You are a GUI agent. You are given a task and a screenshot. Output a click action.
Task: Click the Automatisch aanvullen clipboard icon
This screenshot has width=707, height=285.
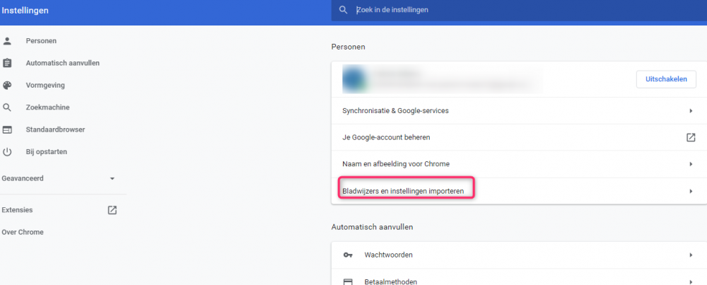8,63
